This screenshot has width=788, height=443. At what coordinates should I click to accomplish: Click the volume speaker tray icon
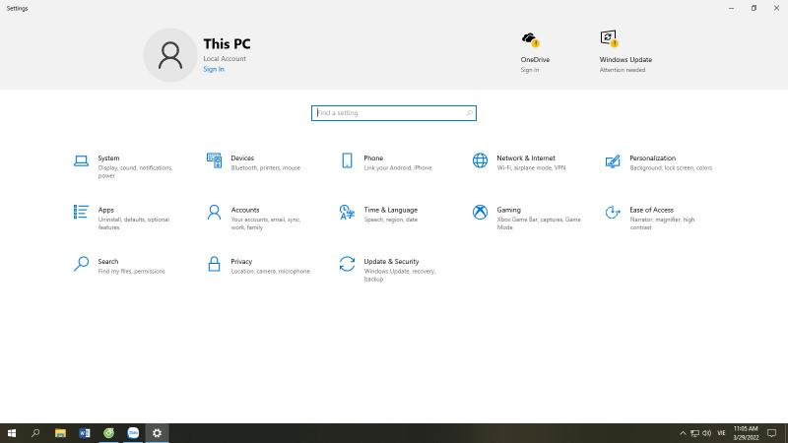pos(706,433)
